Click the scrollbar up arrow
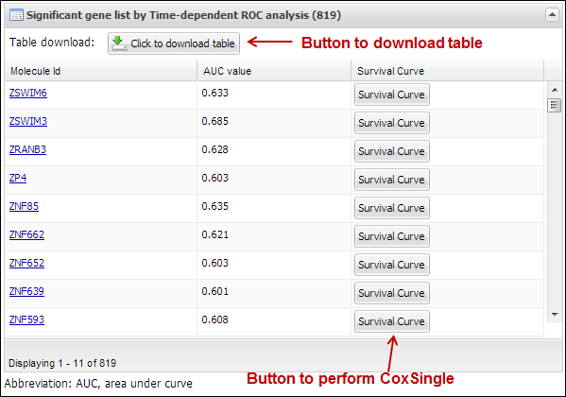This screenshot has width=566, height=397. pyautogui.click(x=555, y=90)
